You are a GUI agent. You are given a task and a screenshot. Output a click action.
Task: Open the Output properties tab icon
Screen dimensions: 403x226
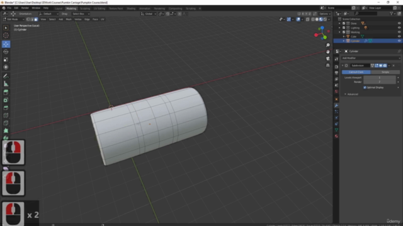click(336, 73)
